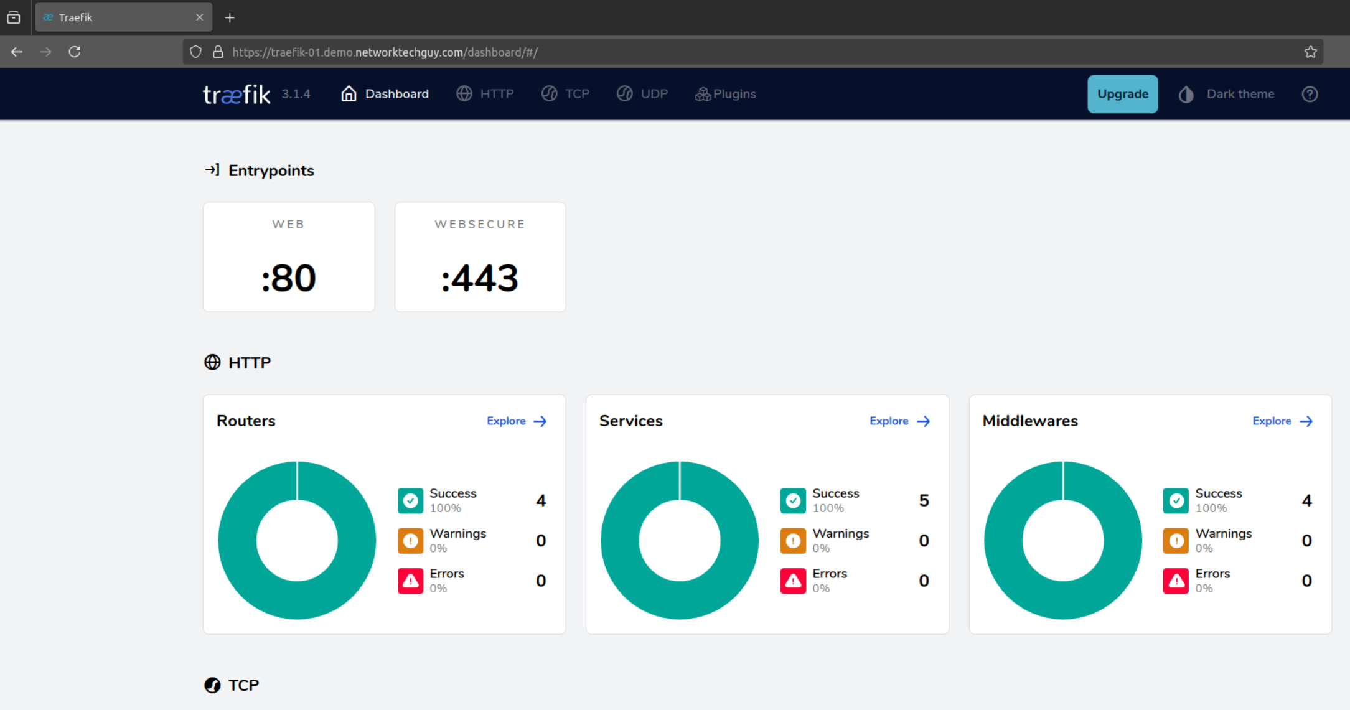This screenshot has width=1350, height=710.
Task: Open the help question mark icon
Action: click(1310, 94)
